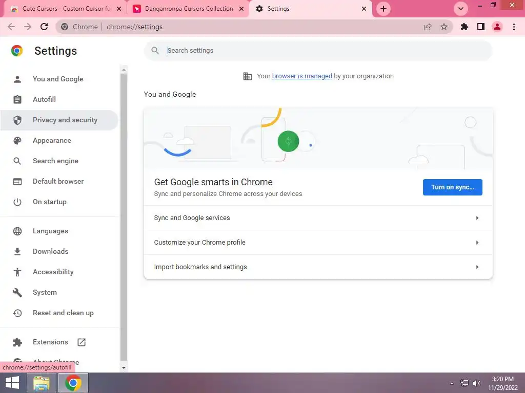This screenshot has width=525, height=393.
Task: Open Appearance settings
Action: (x=52, y=140)
